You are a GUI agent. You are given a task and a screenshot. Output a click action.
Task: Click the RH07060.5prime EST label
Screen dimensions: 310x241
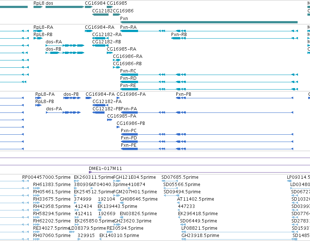[52, 236]
